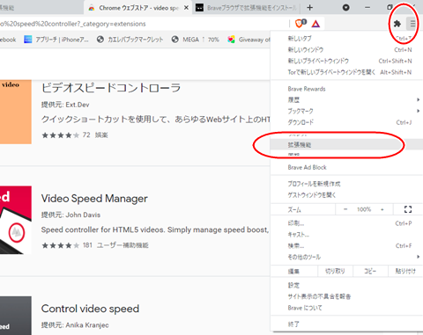The height and width of the screenshot is (335, 423).
Task: Click the round dark profile icon in title bar
Action: (x=346, y=8)
